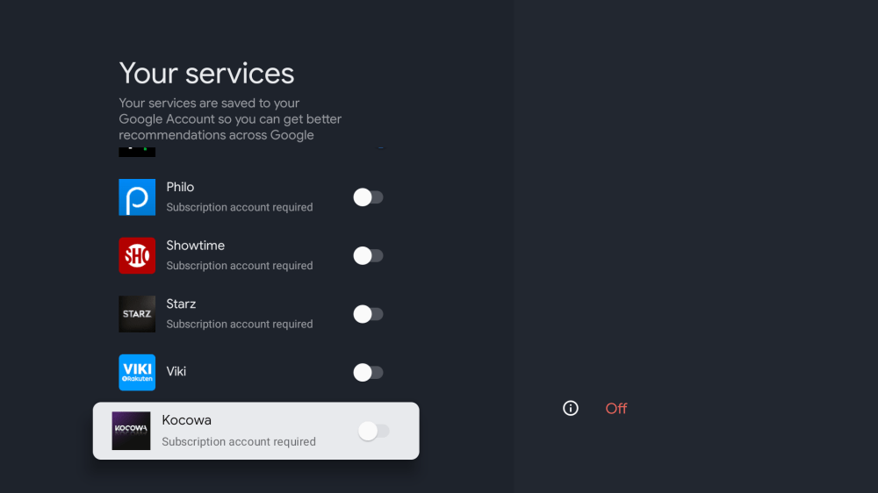Enable the highlighted Kocowa toggle

[x=373, y=431]
